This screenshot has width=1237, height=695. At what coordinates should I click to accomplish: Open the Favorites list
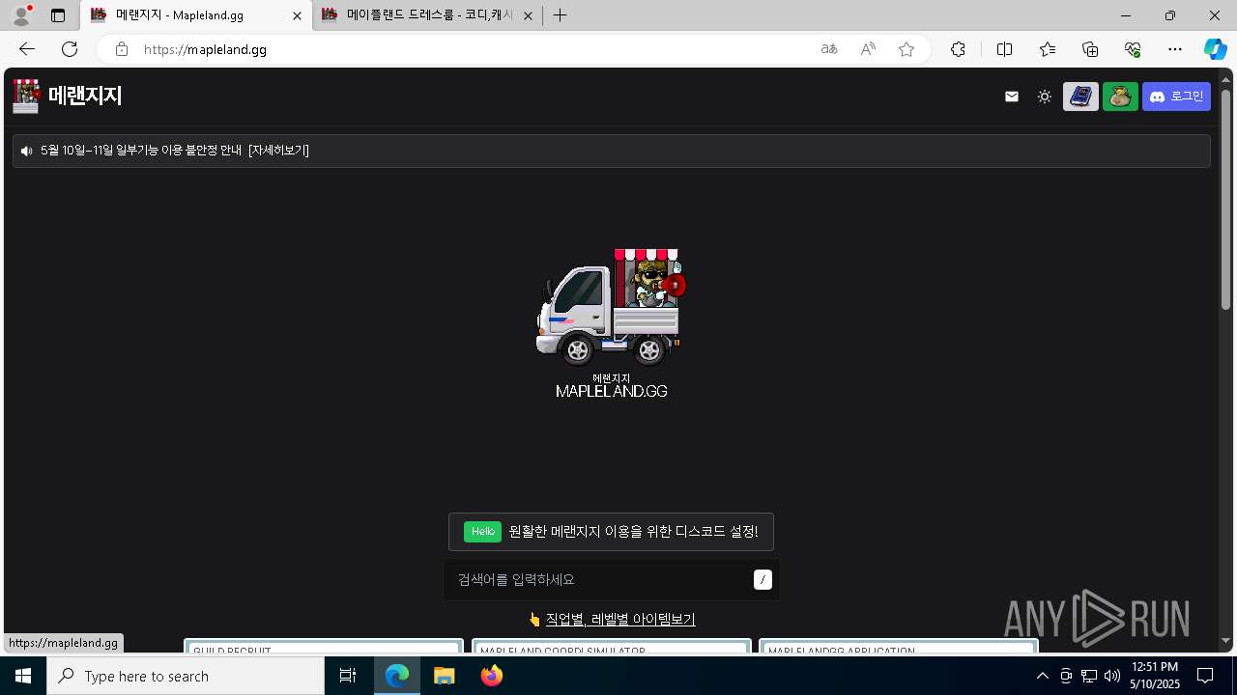point(1048,49)
